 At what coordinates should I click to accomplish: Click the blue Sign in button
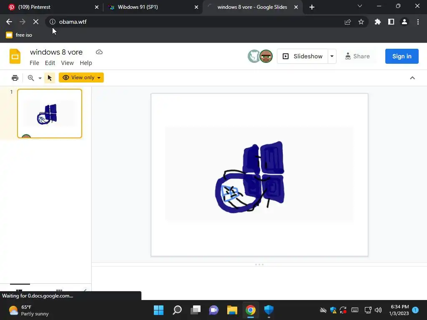pyautogui.click(x=402, y=56)
